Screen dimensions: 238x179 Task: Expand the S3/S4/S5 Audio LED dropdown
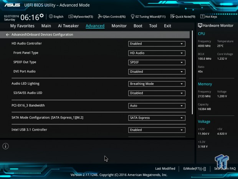point(157,93)
